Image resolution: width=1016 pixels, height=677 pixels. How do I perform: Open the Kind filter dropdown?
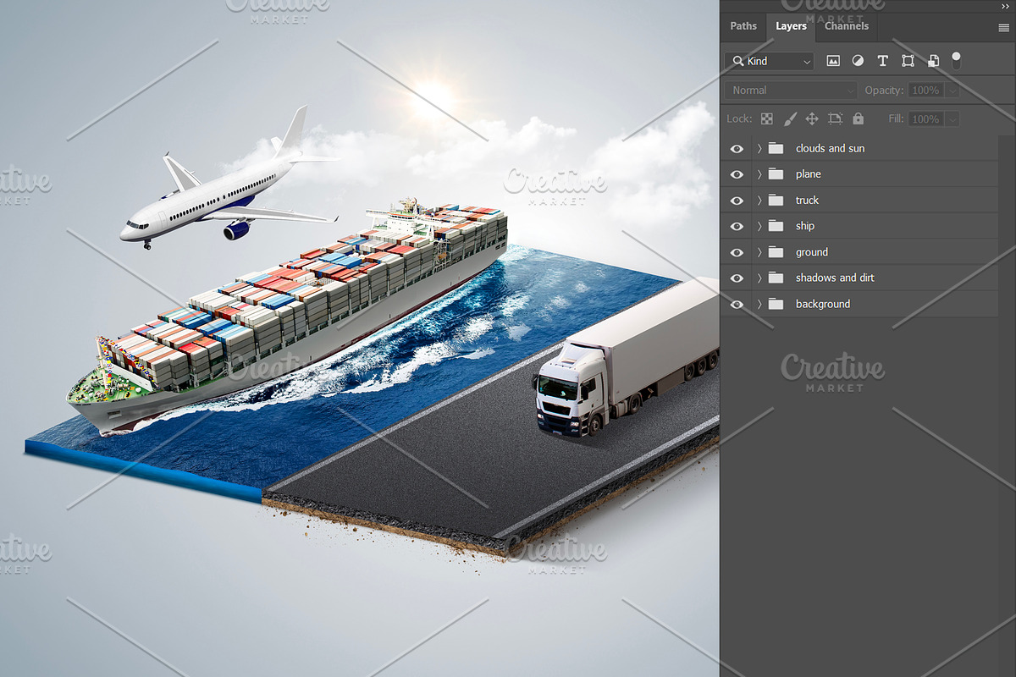click(769, 61)
